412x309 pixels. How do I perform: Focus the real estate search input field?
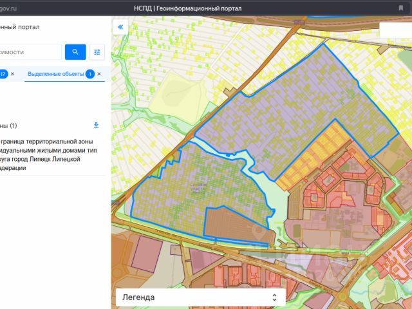click(x=30, y=52)
